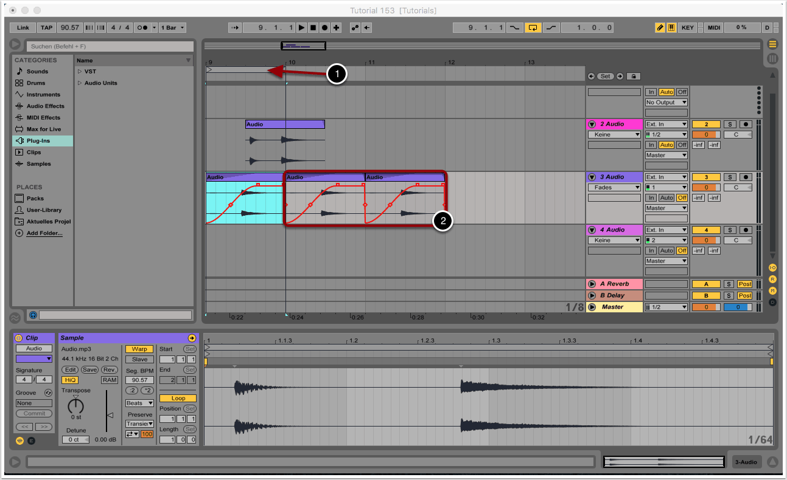Screen dimensions: 787x480
Task: Toggle Draw Mode pencil icon
Action: tap(660, 28)
